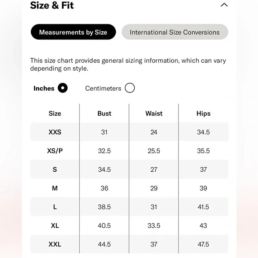Select the Centimeters radio button
258x258 pixels.
click(129, 88)
